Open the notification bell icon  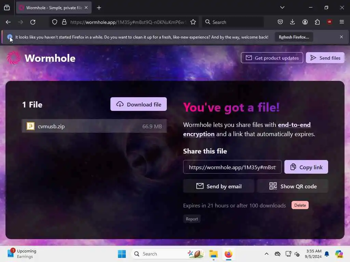pos(327,254)
